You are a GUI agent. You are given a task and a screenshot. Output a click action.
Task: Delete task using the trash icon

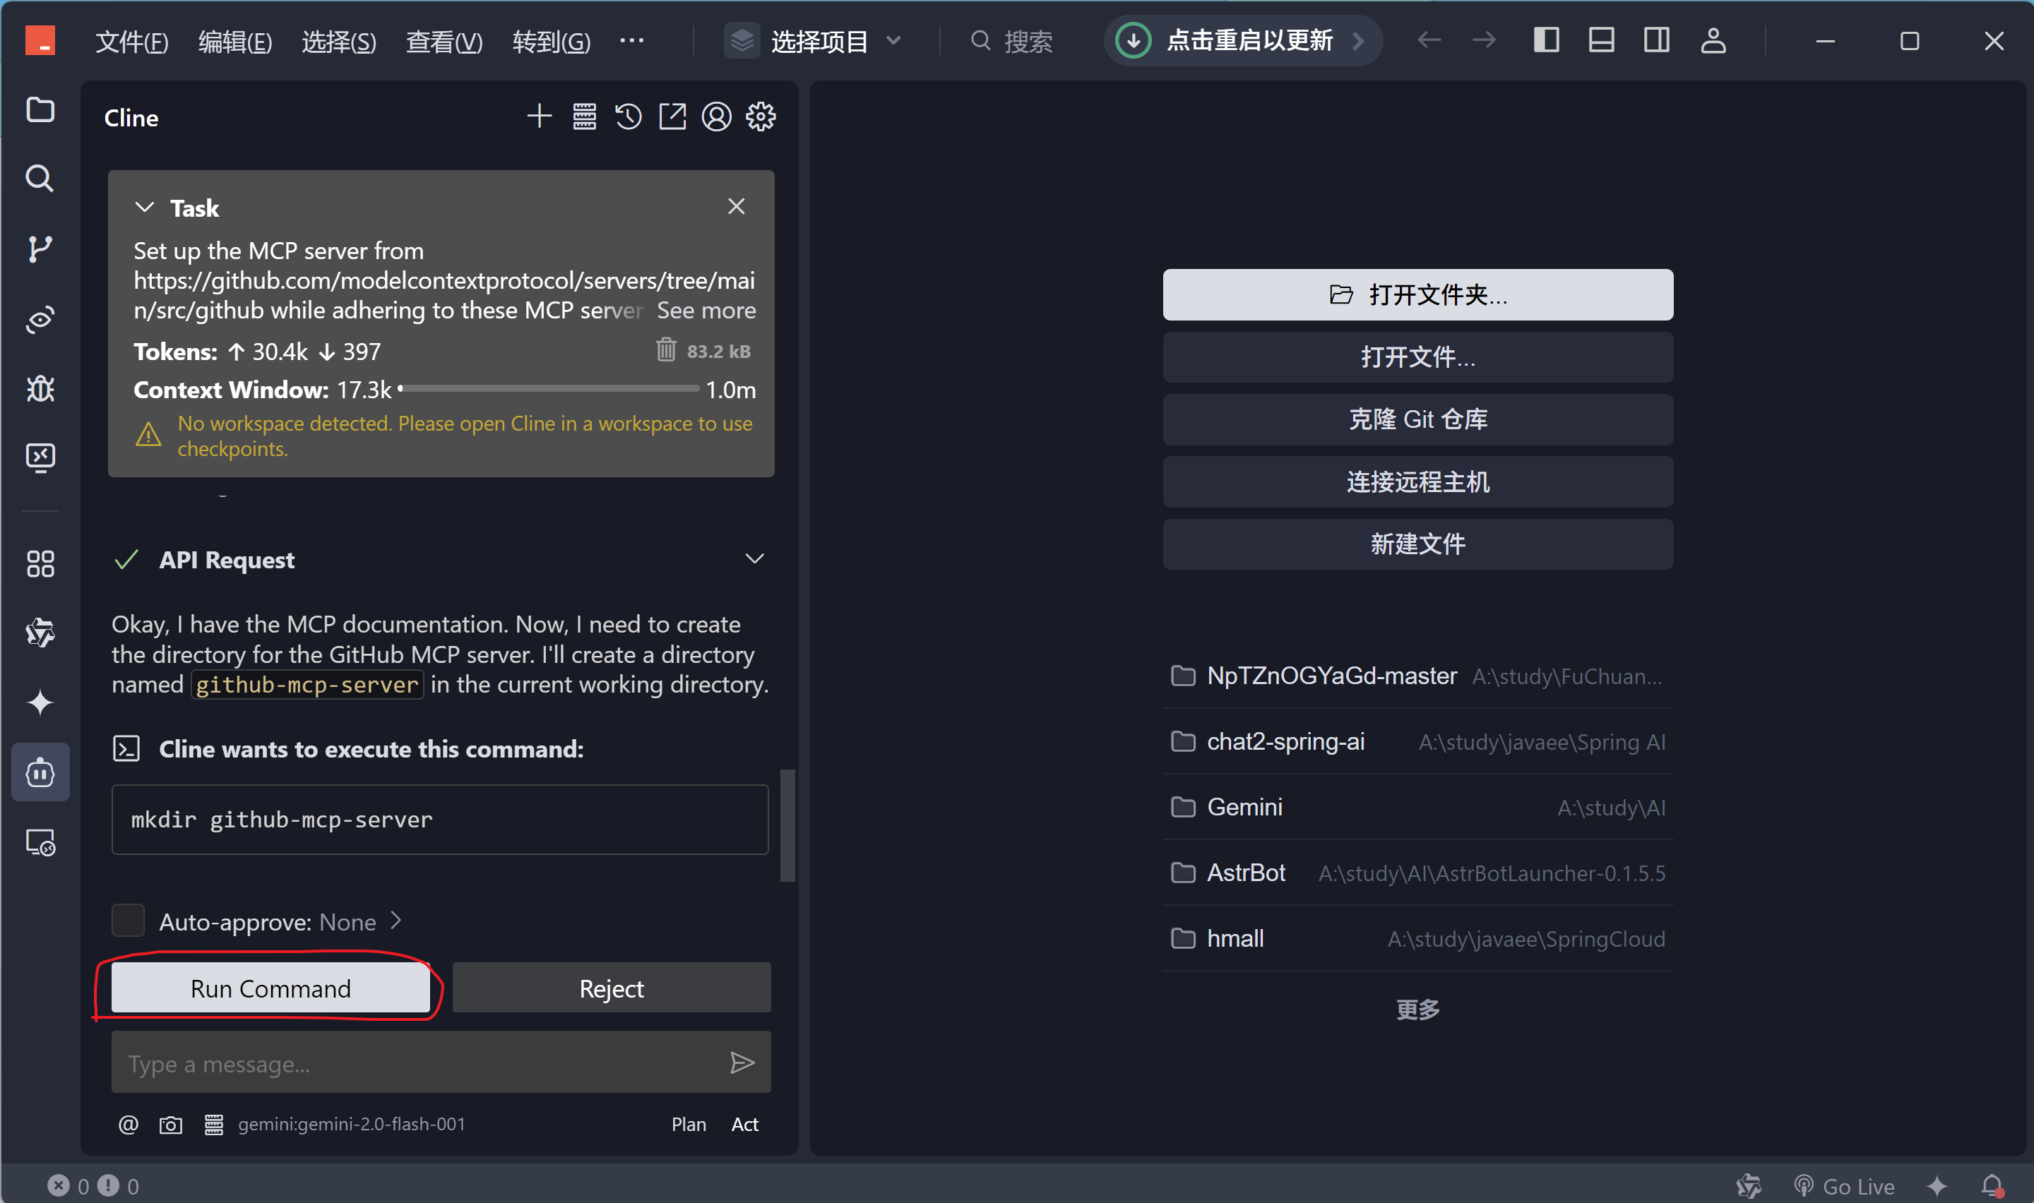point(665,350)
